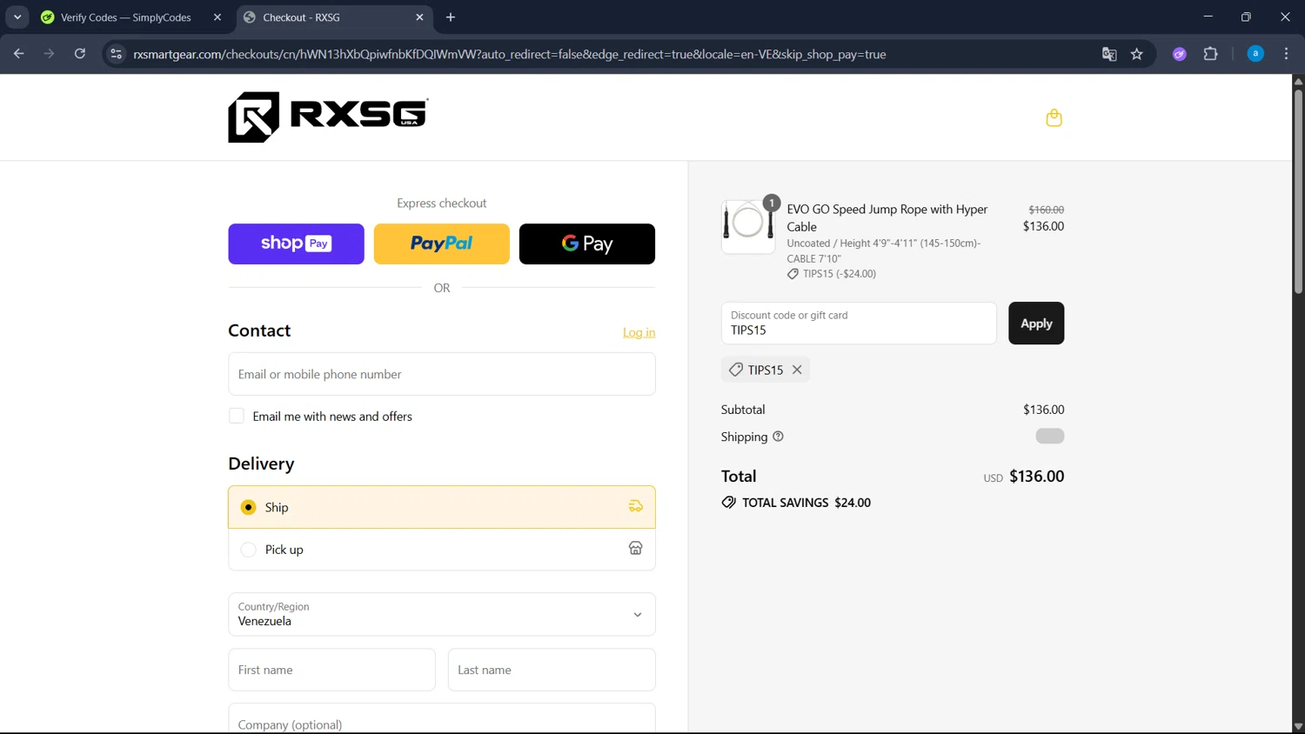
Task: Click the jump rope product thumbnail
Action: point(747,227)
